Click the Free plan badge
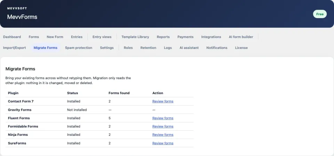Viewport: 334px width, 156px height. tap(320, 14)
